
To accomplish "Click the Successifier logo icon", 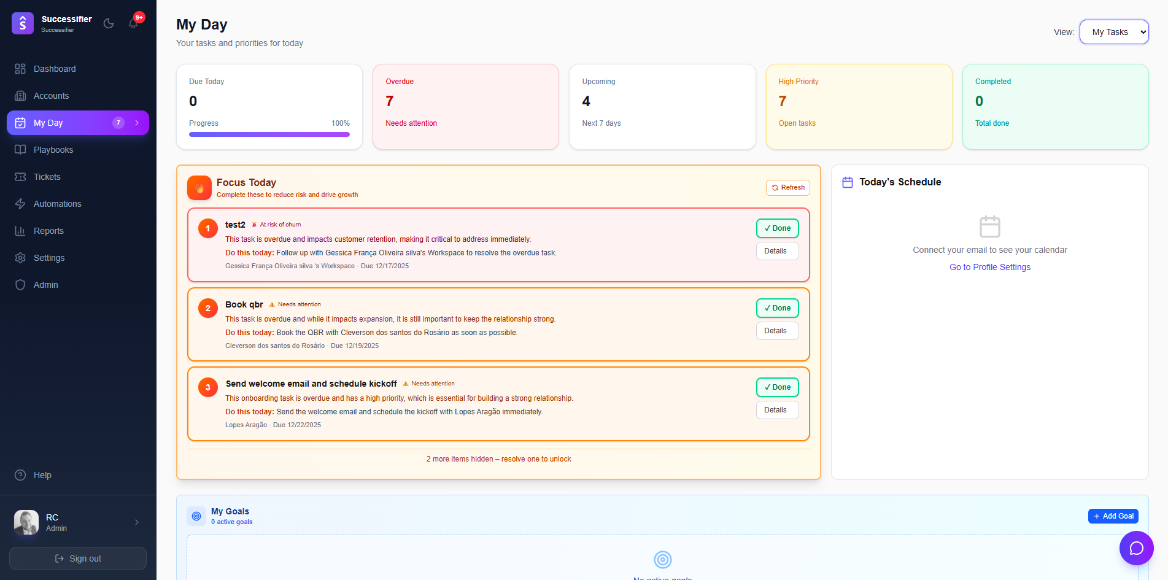I will pyautogui.click(x=23, y=23).
